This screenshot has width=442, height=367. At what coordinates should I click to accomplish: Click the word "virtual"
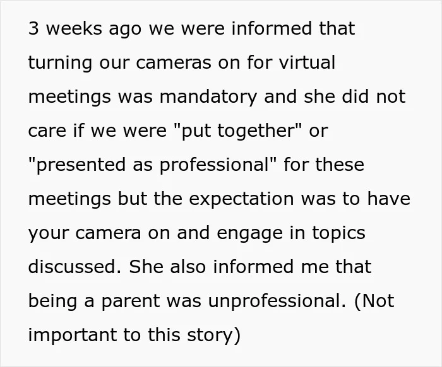point(307,62)
